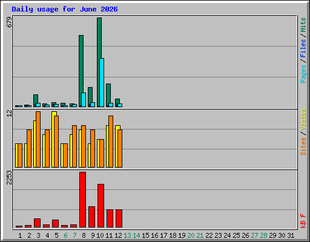This screenshot has height=242, width=310.
Task: Select day label 15 on the x-axis
Action: pos(145,235)
